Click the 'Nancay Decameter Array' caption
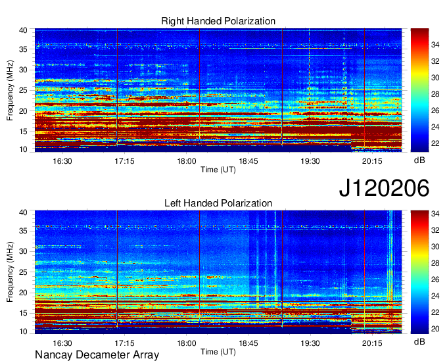 97,354
